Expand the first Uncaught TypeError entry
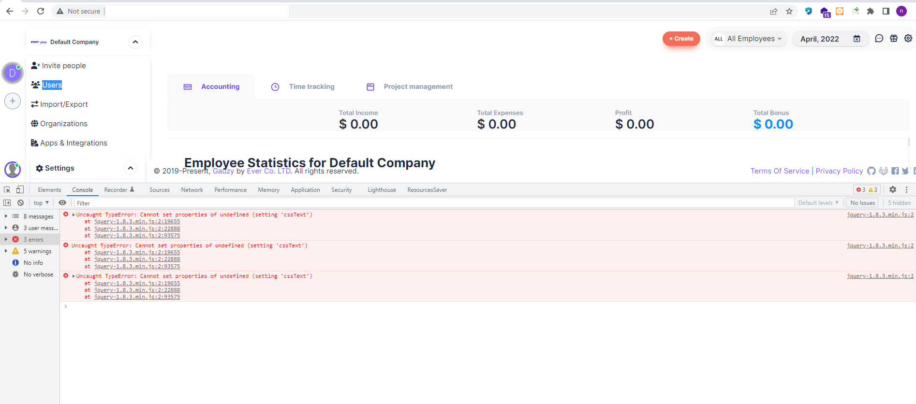This screenshot has width=916, height=404. point(74,215)
